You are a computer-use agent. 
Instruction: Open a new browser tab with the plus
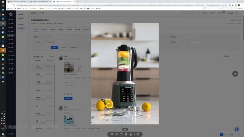pos(77,2)
